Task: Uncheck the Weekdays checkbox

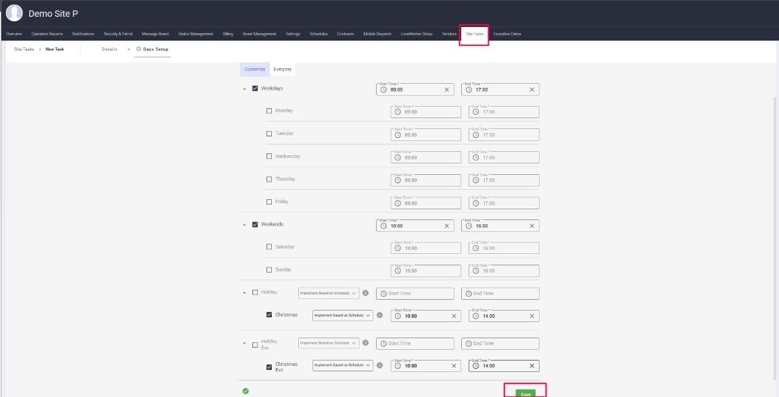Action: 255,88
